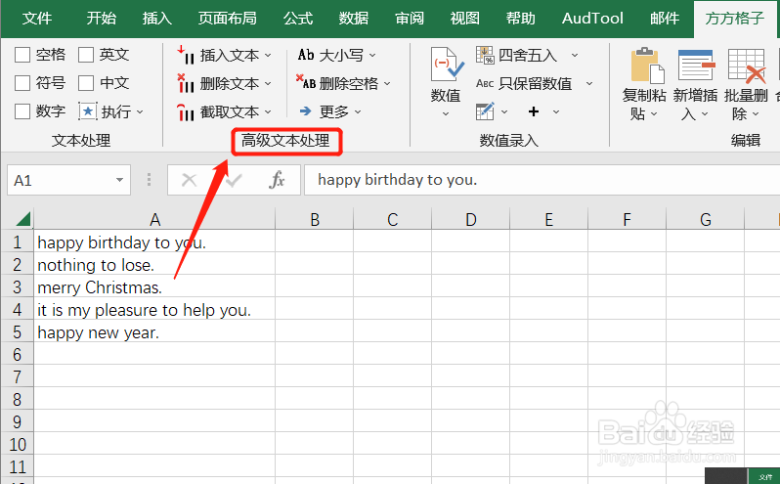
Task: Click the 截取文本 icon
Action: pyautogui.click(x=186, y=111)
